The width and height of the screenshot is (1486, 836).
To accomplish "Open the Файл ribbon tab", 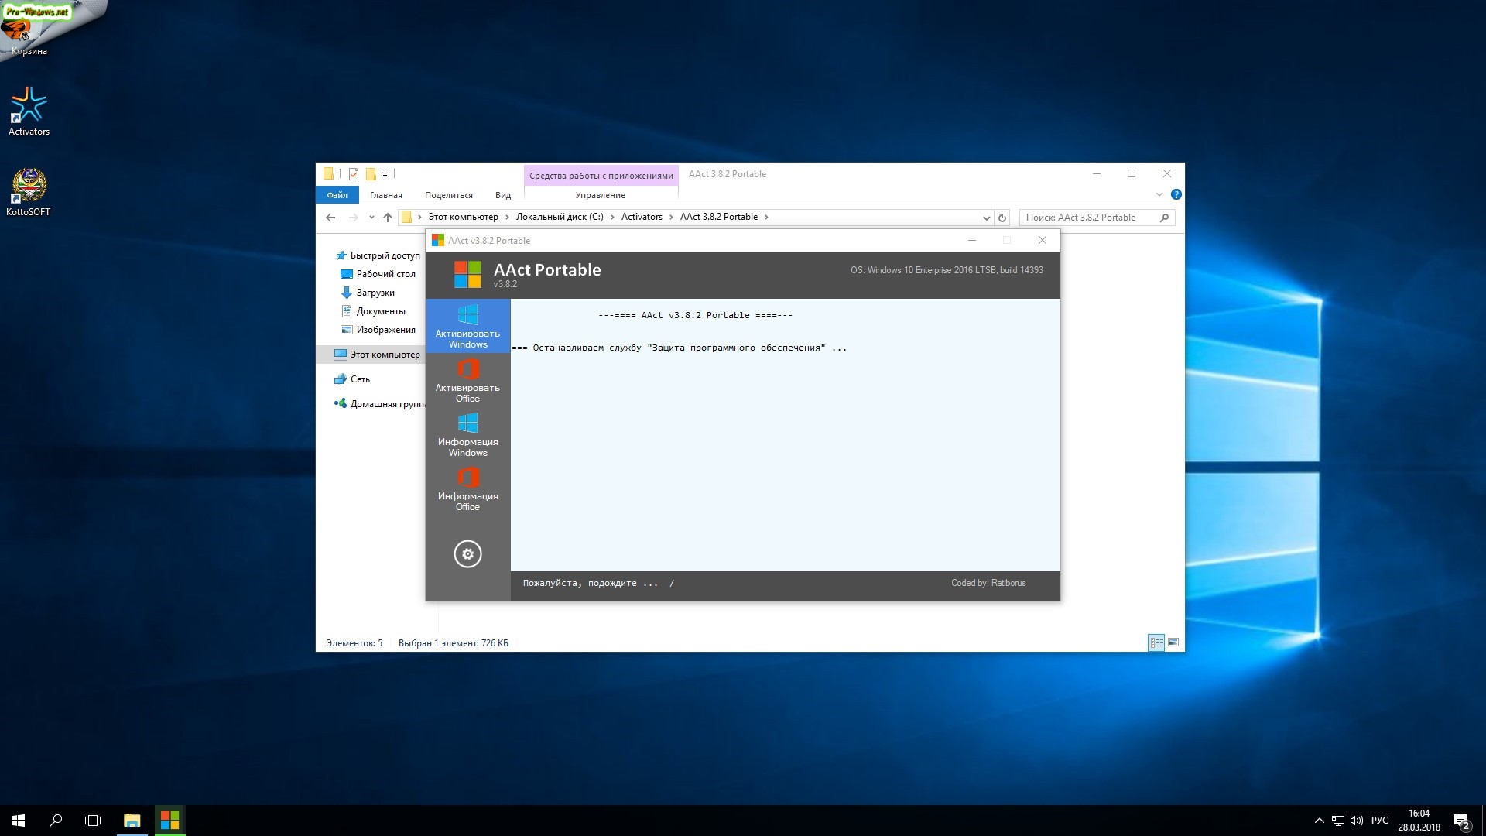I will (x=337, y=195).
